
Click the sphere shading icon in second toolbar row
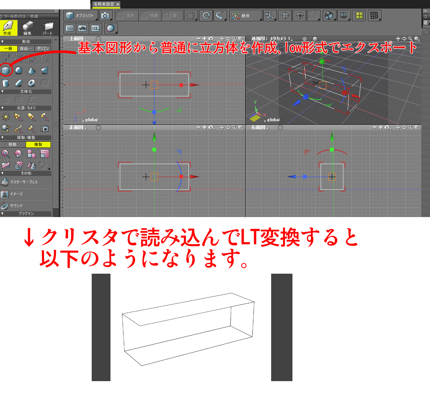(x=110, y=28)
